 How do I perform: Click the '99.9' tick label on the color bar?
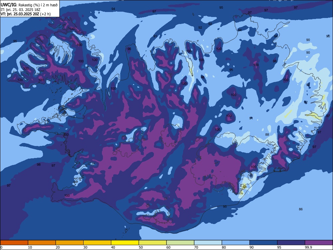(x=308, y=247)
